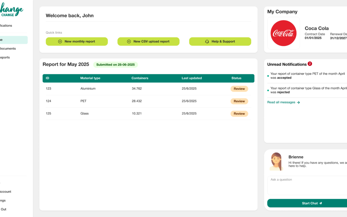Start a new CSV upload report
Image resolution: width=347 pixels, height=217 pixels.
tap(148, 41)
